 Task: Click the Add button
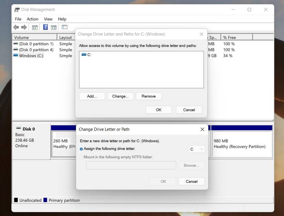pyautogui.click(x=92, y=96)
